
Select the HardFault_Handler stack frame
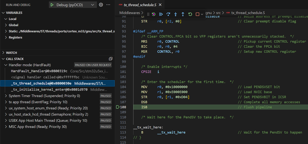(x=39, y=71)
